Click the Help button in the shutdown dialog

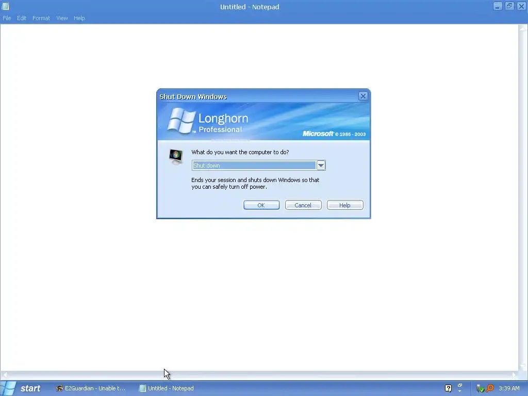345,205
